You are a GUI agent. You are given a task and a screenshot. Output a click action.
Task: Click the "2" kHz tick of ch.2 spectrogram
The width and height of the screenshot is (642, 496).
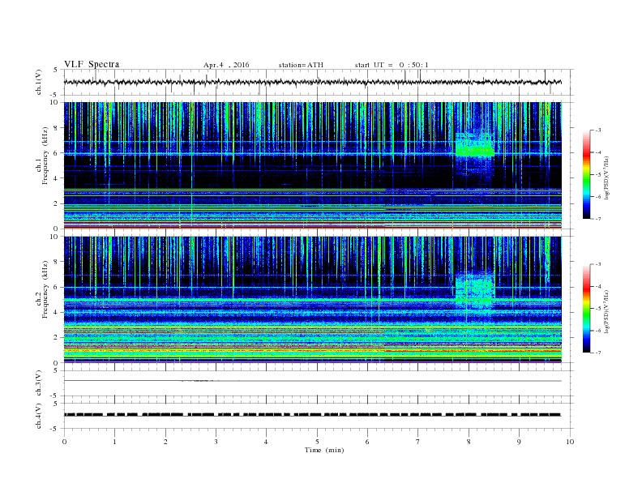pyautogui.click(x=57, y=338)
